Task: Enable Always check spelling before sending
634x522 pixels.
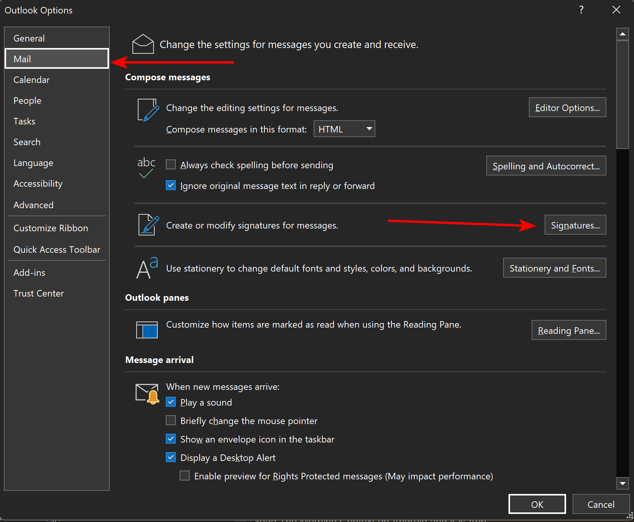Action: coord(171,165)
